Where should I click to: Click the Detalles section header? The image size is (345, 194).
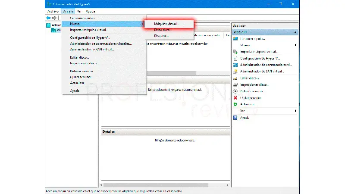click(166, 131)
